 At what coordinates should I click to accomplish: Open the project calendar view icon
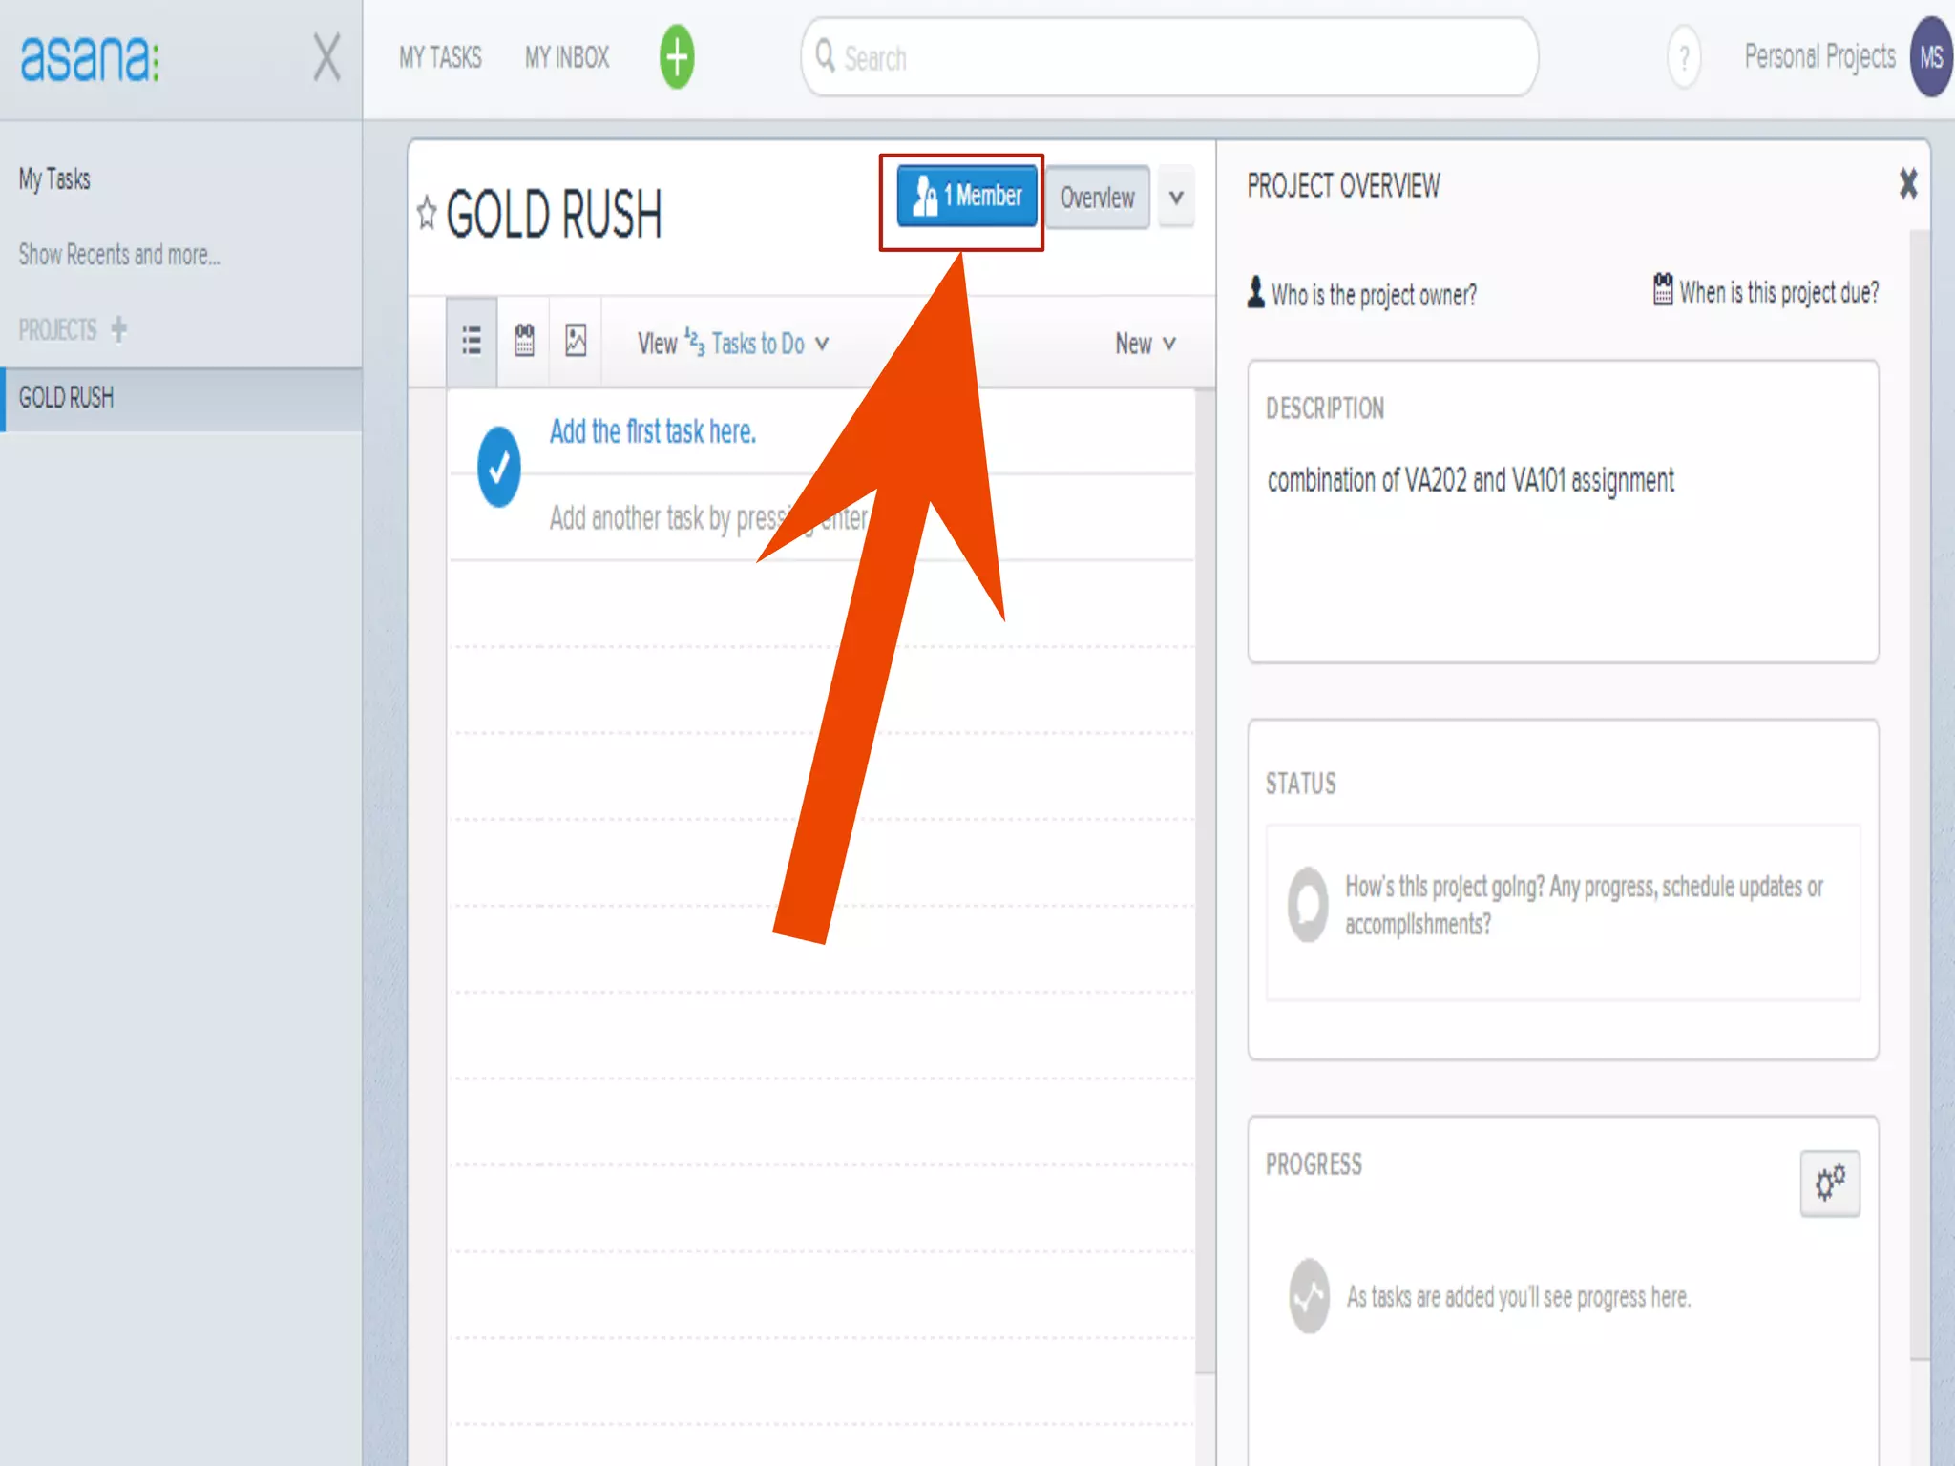pyautogui.click(x=524, y=341)
